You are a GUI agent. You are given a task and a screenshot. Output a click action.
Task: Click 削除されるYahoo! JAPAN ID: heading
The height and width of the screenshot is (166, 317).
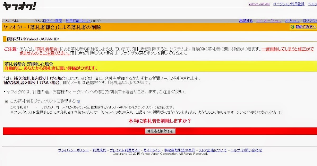(x=33, y=39)
